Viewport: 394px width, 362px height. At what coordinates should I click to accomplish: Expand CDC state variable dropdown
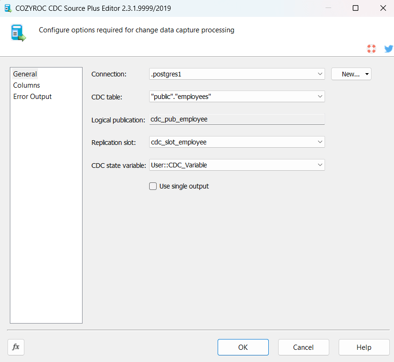[320, 165]
